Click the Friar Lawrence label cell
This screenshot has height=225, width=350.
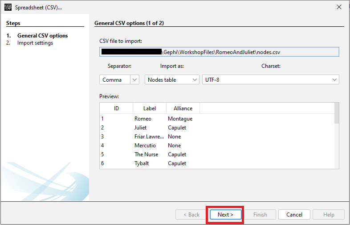[149, 137]
